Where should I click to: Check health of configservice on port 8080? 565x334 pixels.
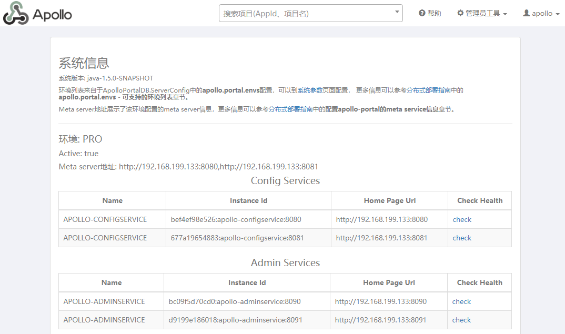point(462,219)
